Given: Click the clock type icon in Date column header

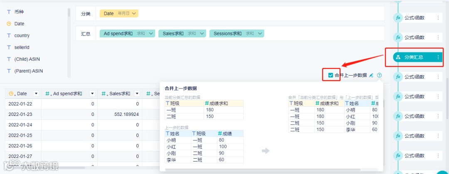Looking at the screenshot, I should 12,93.
